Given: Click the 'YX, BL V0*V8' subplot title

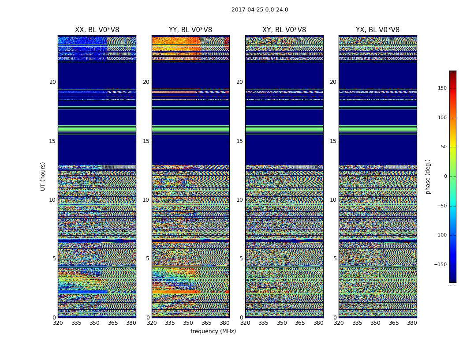Looking at the screenshot, I should pos(377,30).
